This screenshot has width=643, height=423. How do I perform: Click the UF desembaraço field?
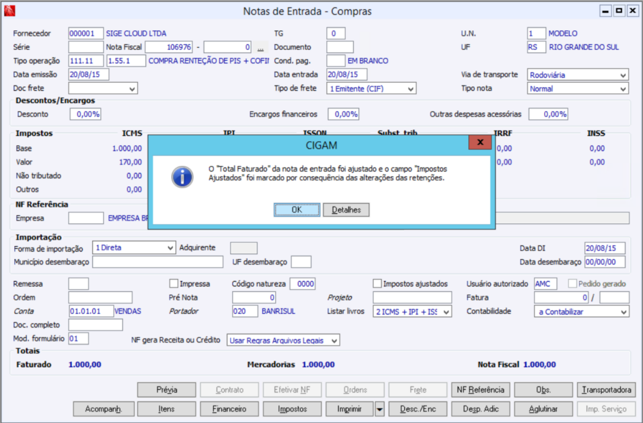[301, 262]
